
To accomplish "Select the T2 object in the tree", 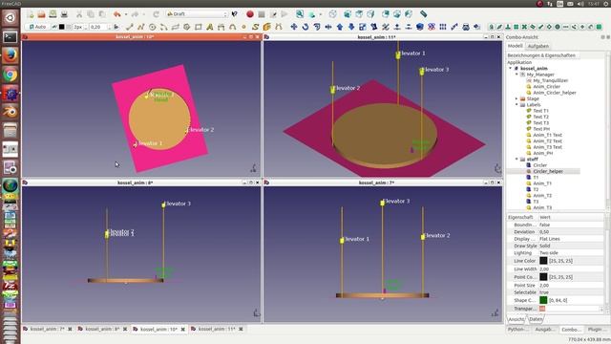I will coord(536,189).
